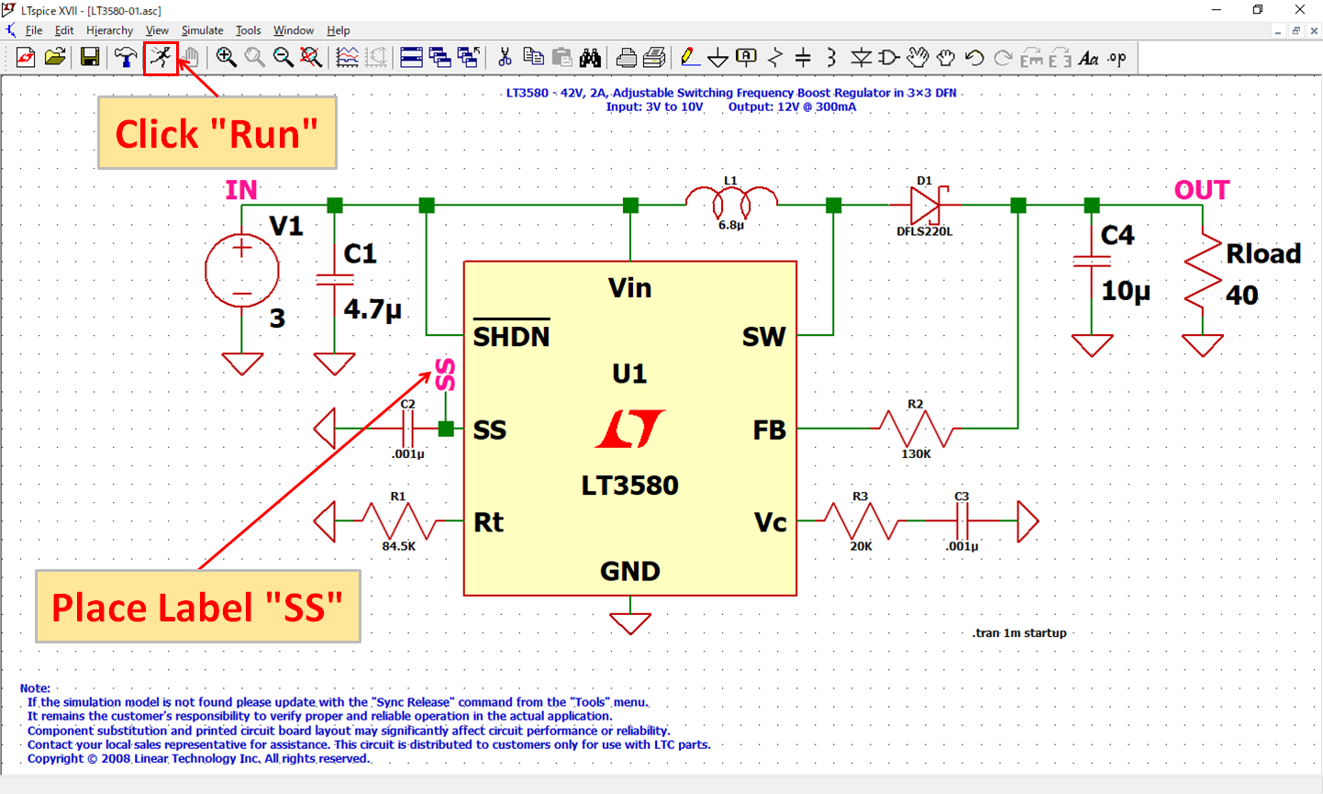
Task: Paste from the clipboard icon
Action: click(561, 58)
